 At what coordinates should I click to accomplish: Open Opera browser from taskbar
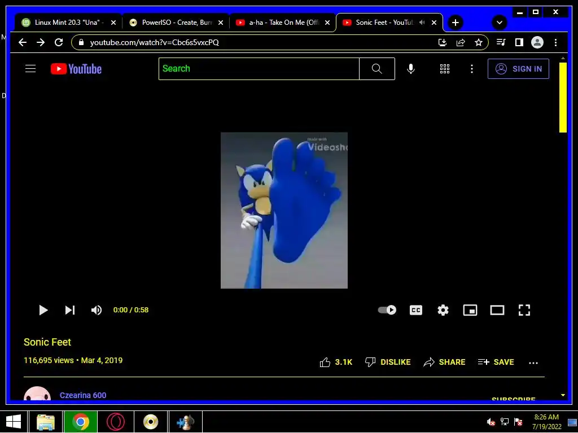pos(115,422)
